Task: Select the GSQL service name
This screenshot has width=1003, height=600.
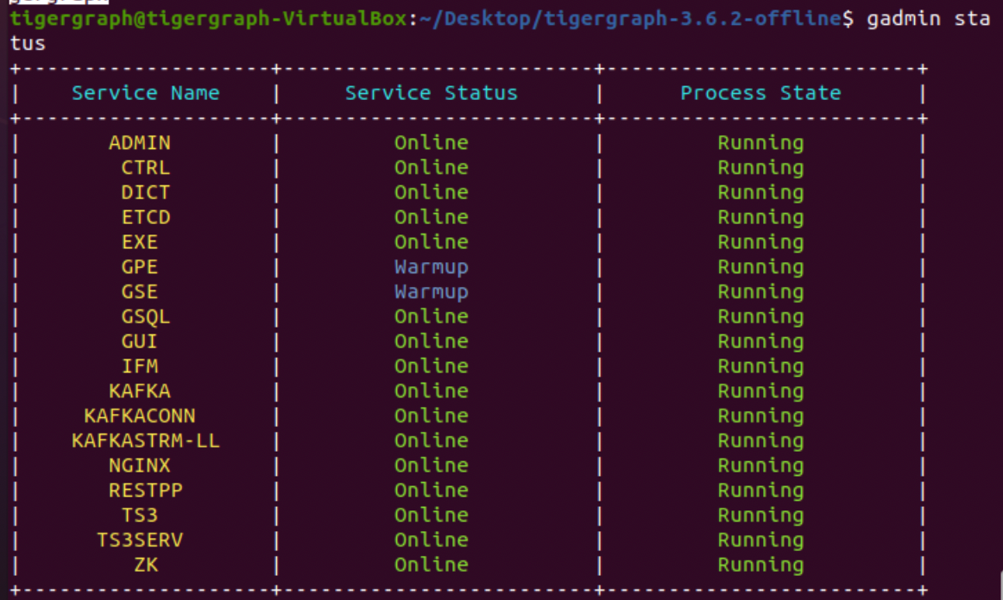Action: click(145, 316)
